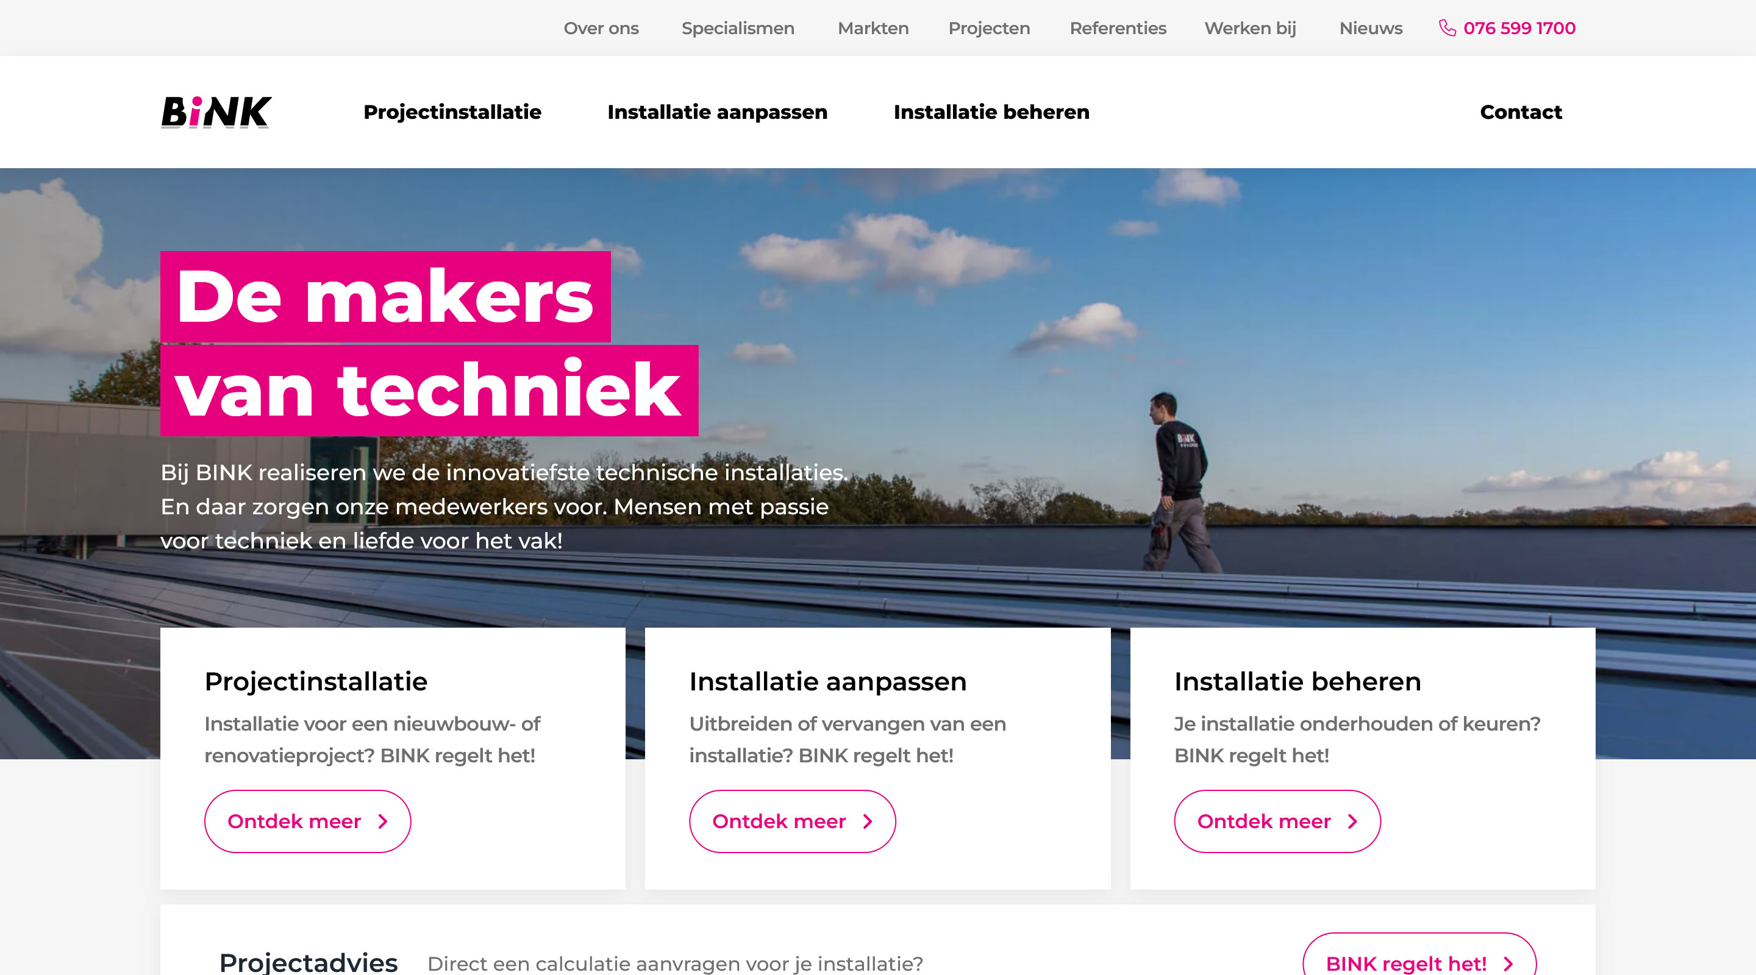Call the number 076 599 1700
The width and height of the screenshot is (1756, 975).
1519,28
